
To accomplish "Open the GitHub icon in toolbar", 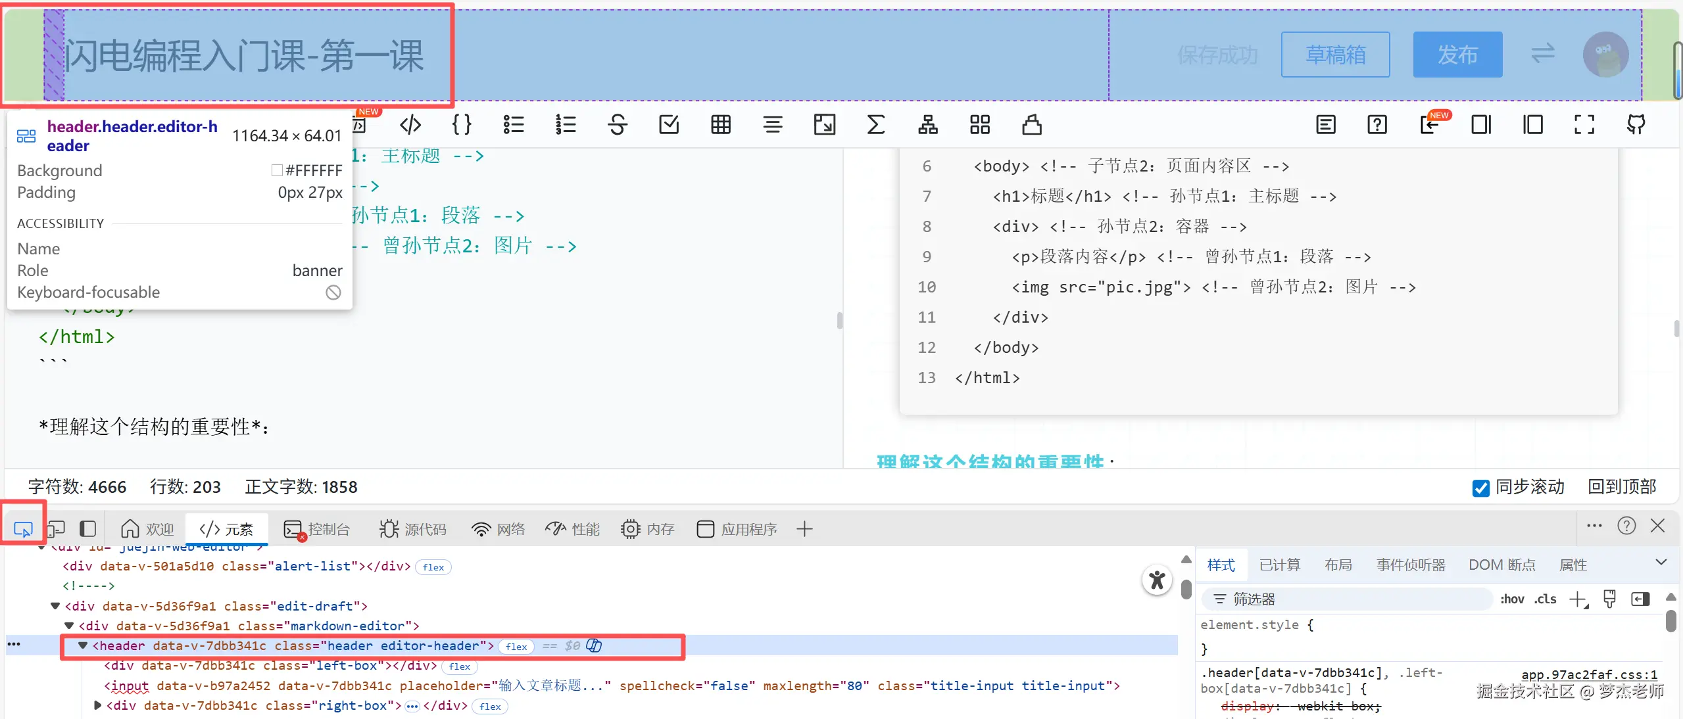I will point(1636,125).
